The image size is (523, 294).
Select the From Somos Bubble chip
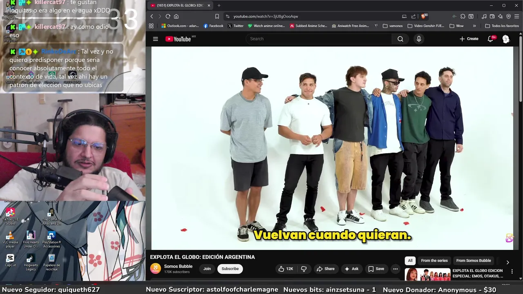pyautogui.click(x=474, y=261)
